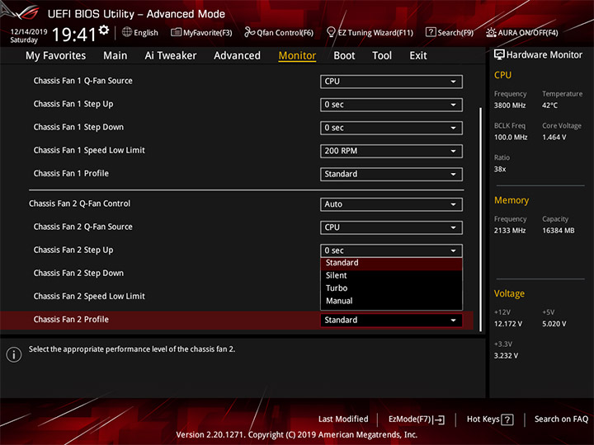The height and width of the screenshot is (445, 594).
Task: Click the Hot Keys question mark icon
Action: click(507, 419)
